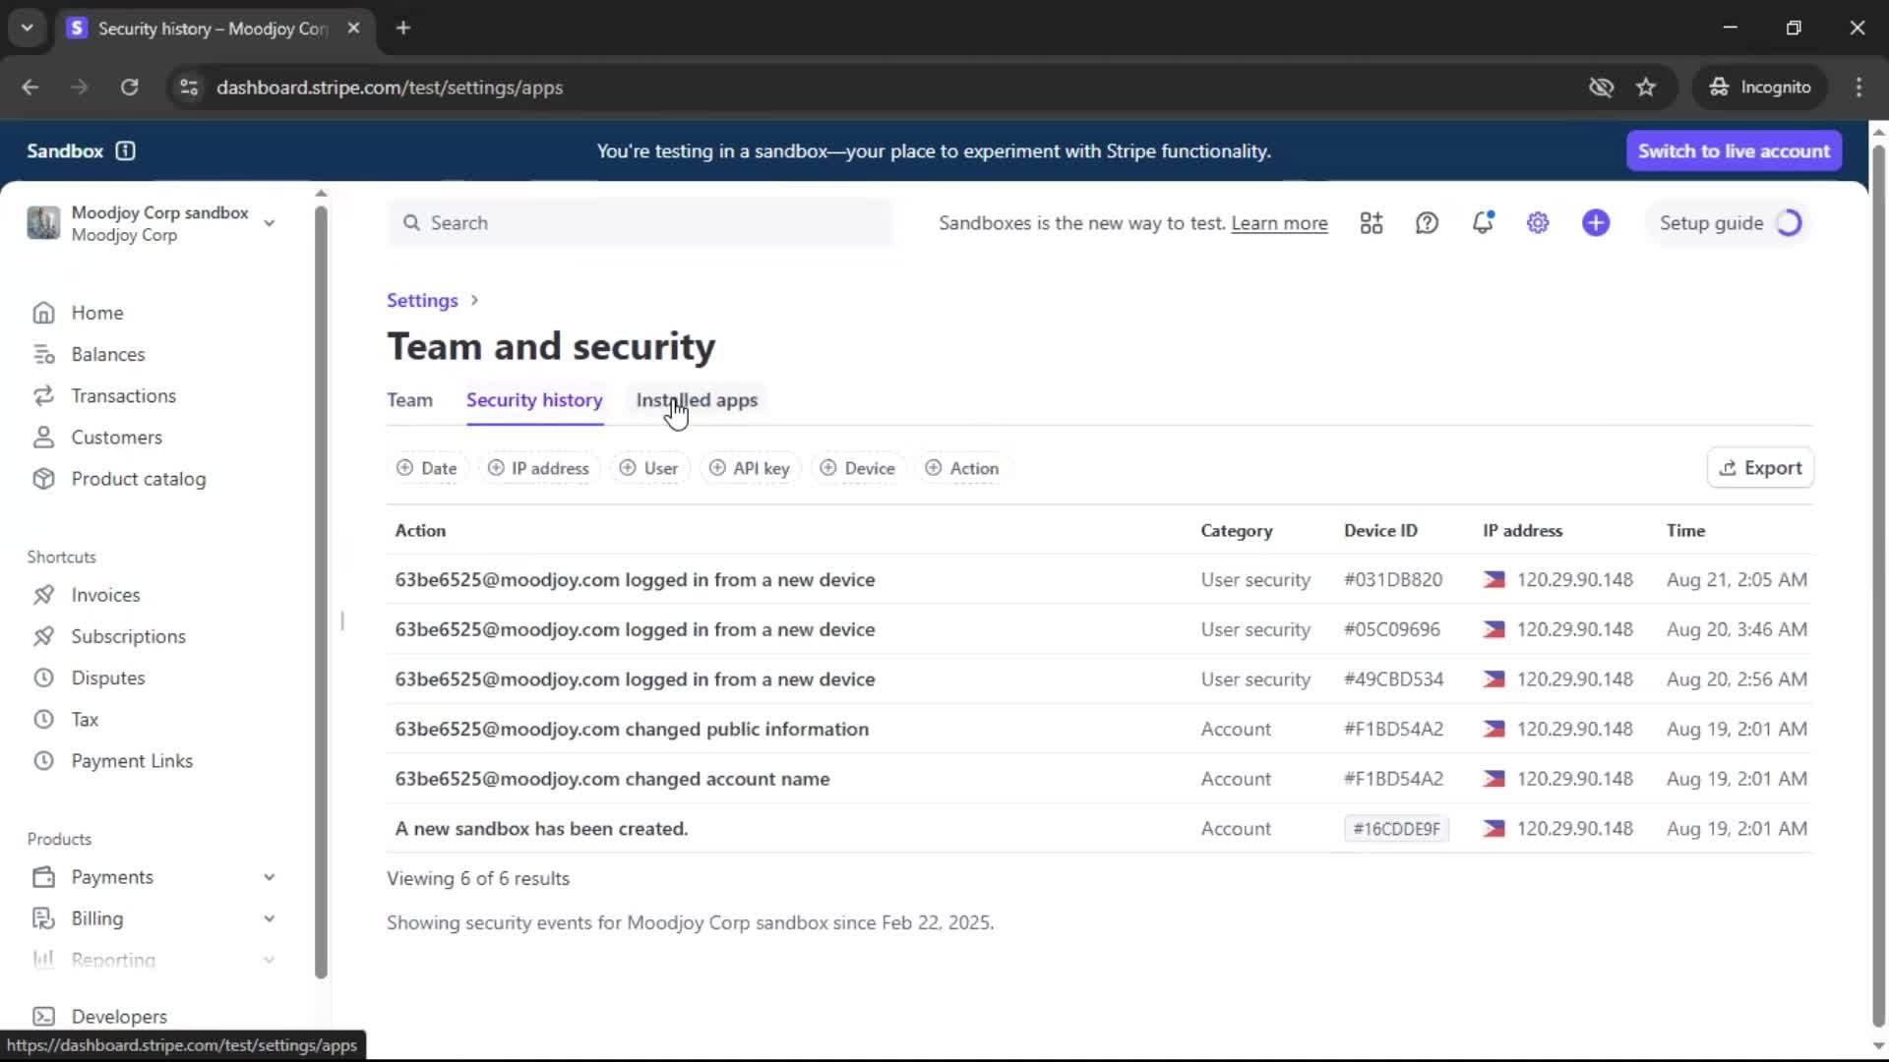1889x1062 pixels.
Task: Switch to the Installed apps tab
Action: coord(697,400)
